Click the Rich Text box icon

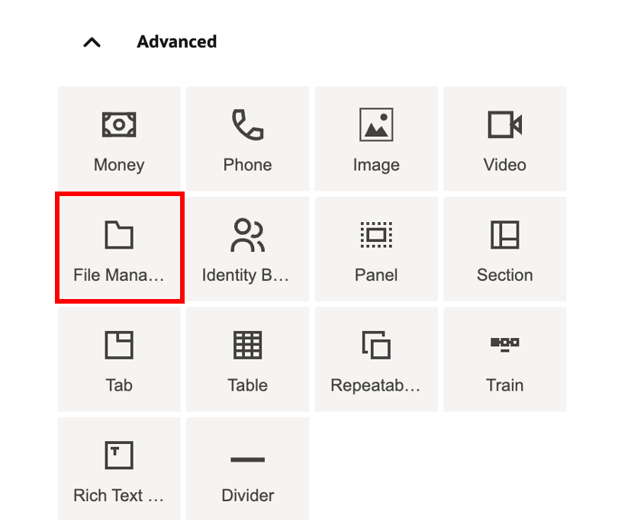[119, 455]
